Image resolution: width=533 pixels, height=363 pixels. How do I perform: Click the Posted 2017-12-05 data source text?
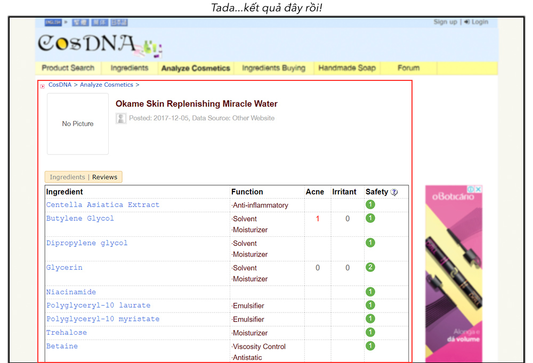pos(201,118)
